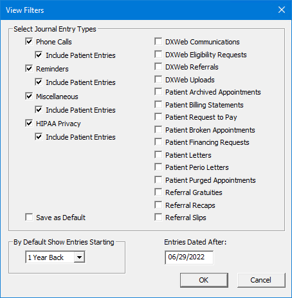The width and height of the screenshot is (292, 298).
Task: Close the View Filters dialog
Action: coord(282,10)
